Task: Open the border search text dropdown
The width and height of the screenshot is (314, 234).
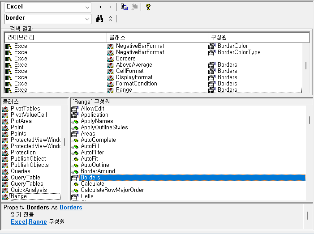Action: point(87,19)
